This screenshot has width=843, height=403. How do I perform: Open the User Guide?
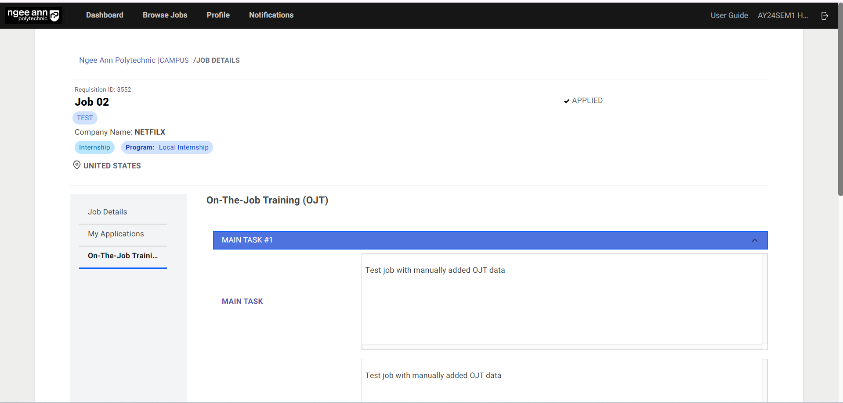pos(729,15)
